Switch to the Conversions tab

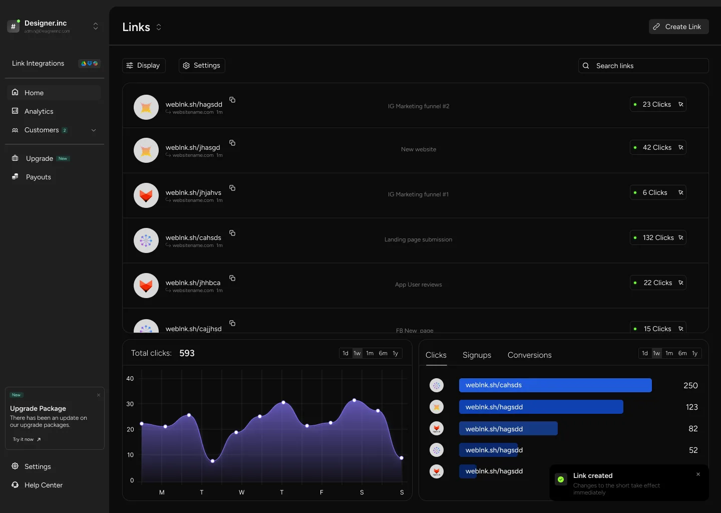coord(529,355)
